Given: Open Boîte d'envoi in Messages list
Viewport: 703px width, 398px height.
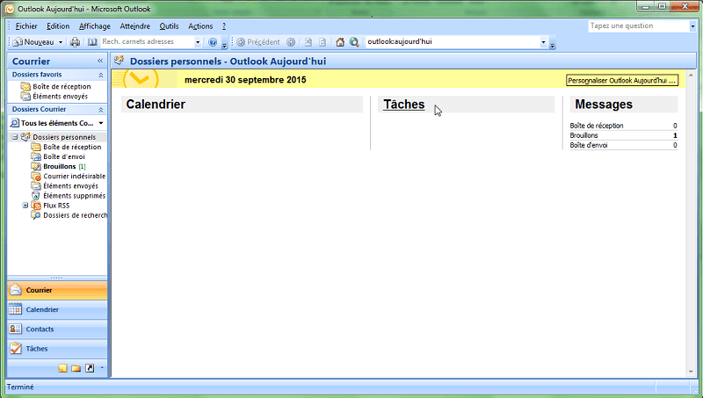Looking at the screenshot, I should pos(589,145).
